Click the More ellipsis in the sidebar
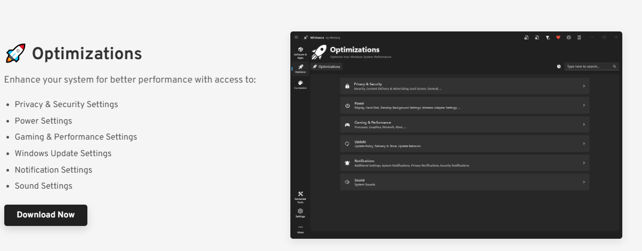The width and height of the screenshot is (642, 251). pyautogui.click(x=300, y=230)
